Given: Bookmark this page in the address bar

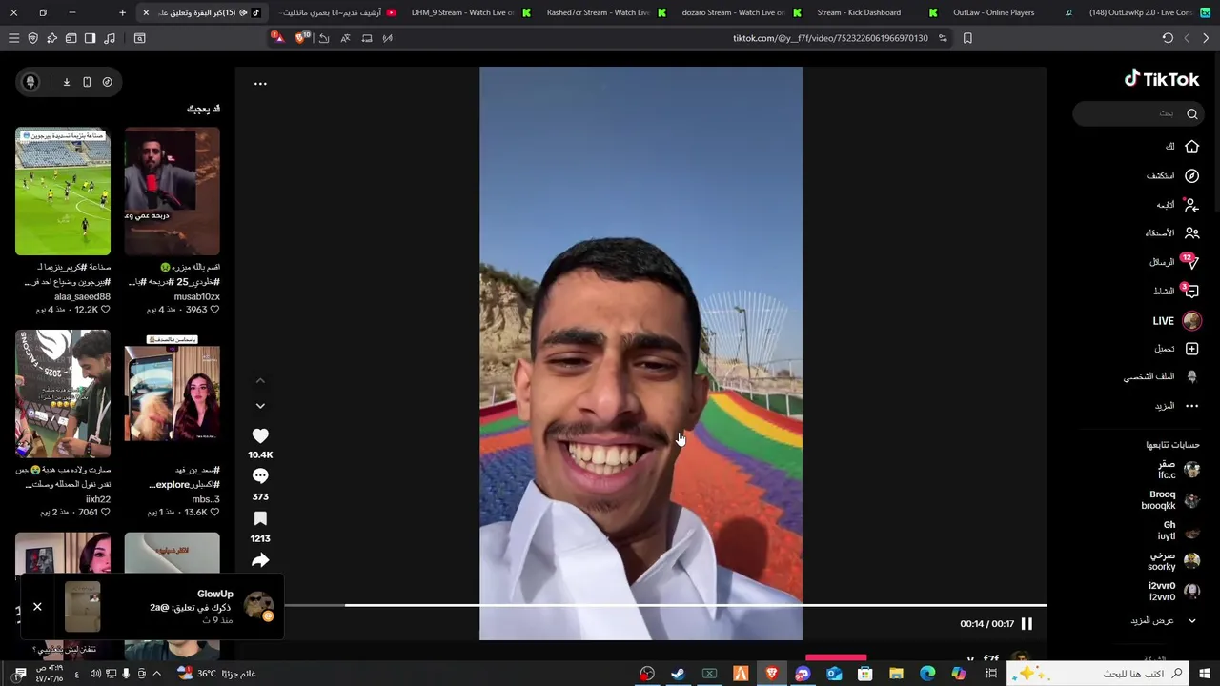Looking at the screenshot, I should (x=967, y=38).
